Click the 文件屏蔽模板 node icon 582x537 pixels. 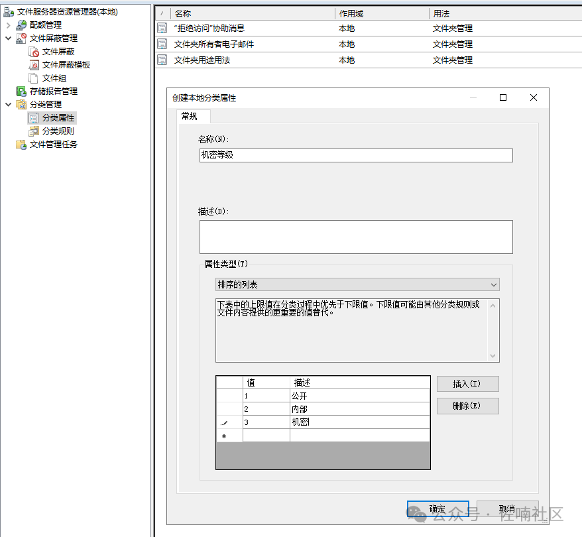pyautogui.click(x=34, y=65)
